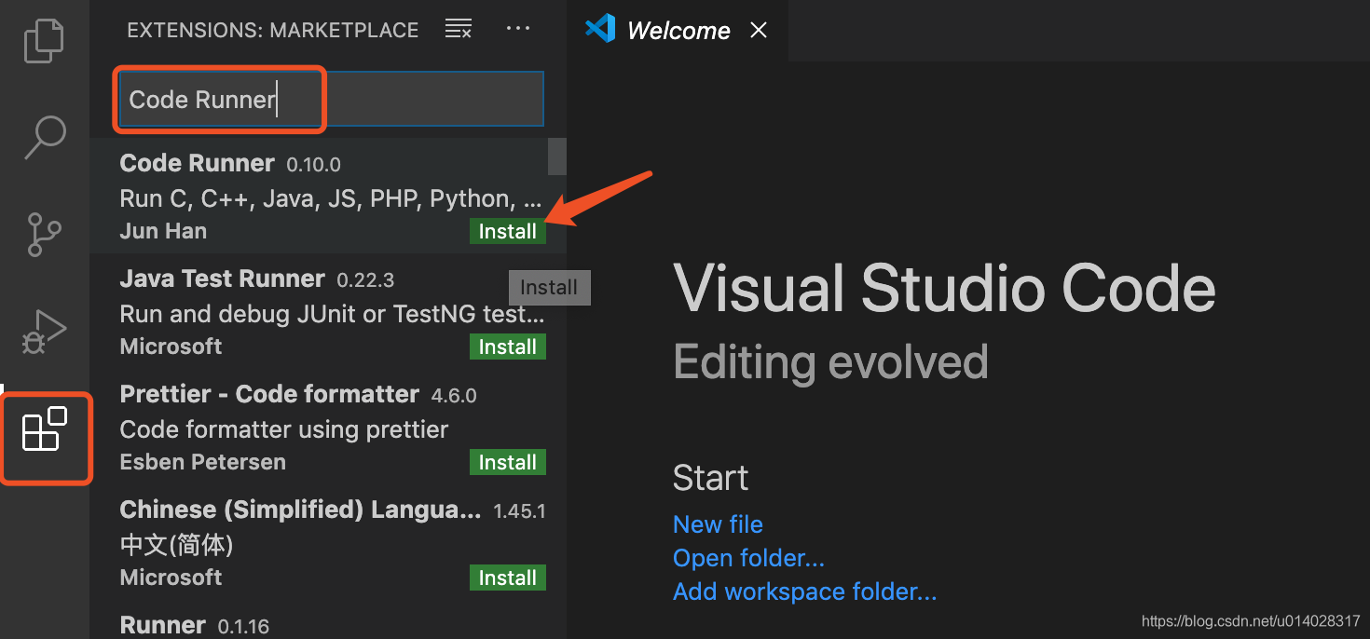Click the 'Run C, C++, Java' description
1370x639 pixels.
331,198
